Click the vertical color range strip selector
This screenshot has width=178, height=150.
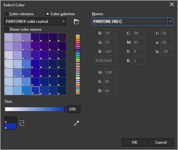point(78,50)
